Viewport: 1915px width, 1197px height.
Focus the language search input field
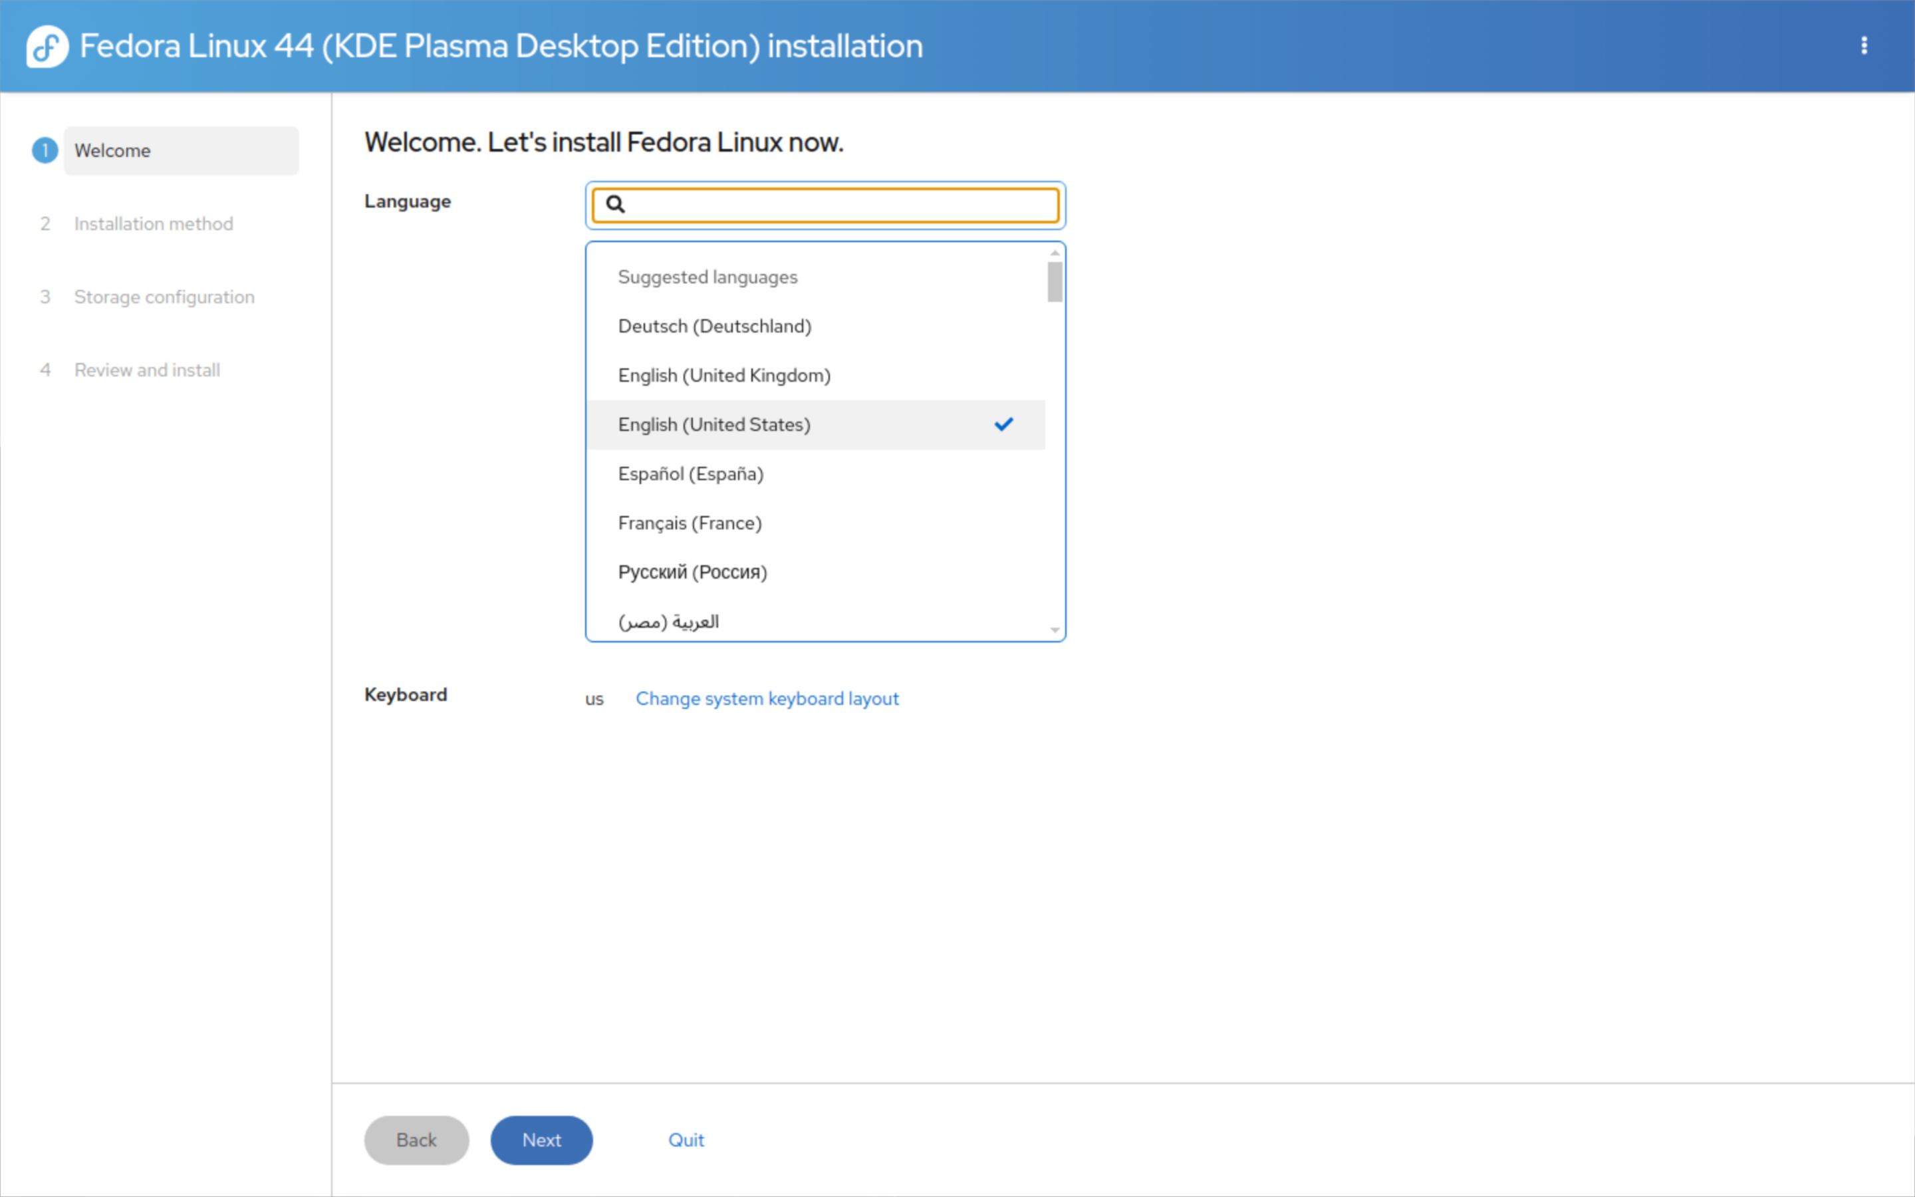click(825, 205)
